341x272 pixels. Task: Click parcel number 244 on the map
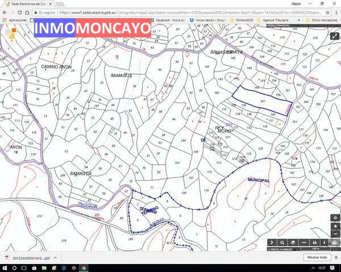[184, 141]
